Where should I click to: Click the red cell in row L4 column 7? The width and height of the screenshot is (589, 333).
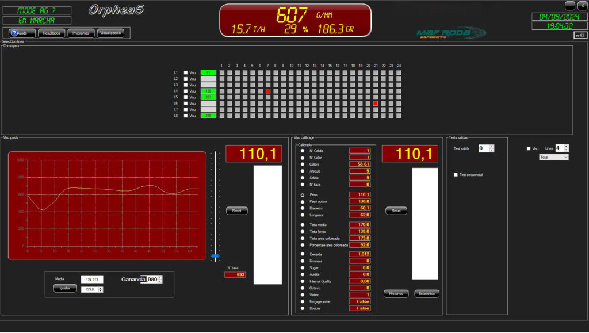(x=268, y=91)
